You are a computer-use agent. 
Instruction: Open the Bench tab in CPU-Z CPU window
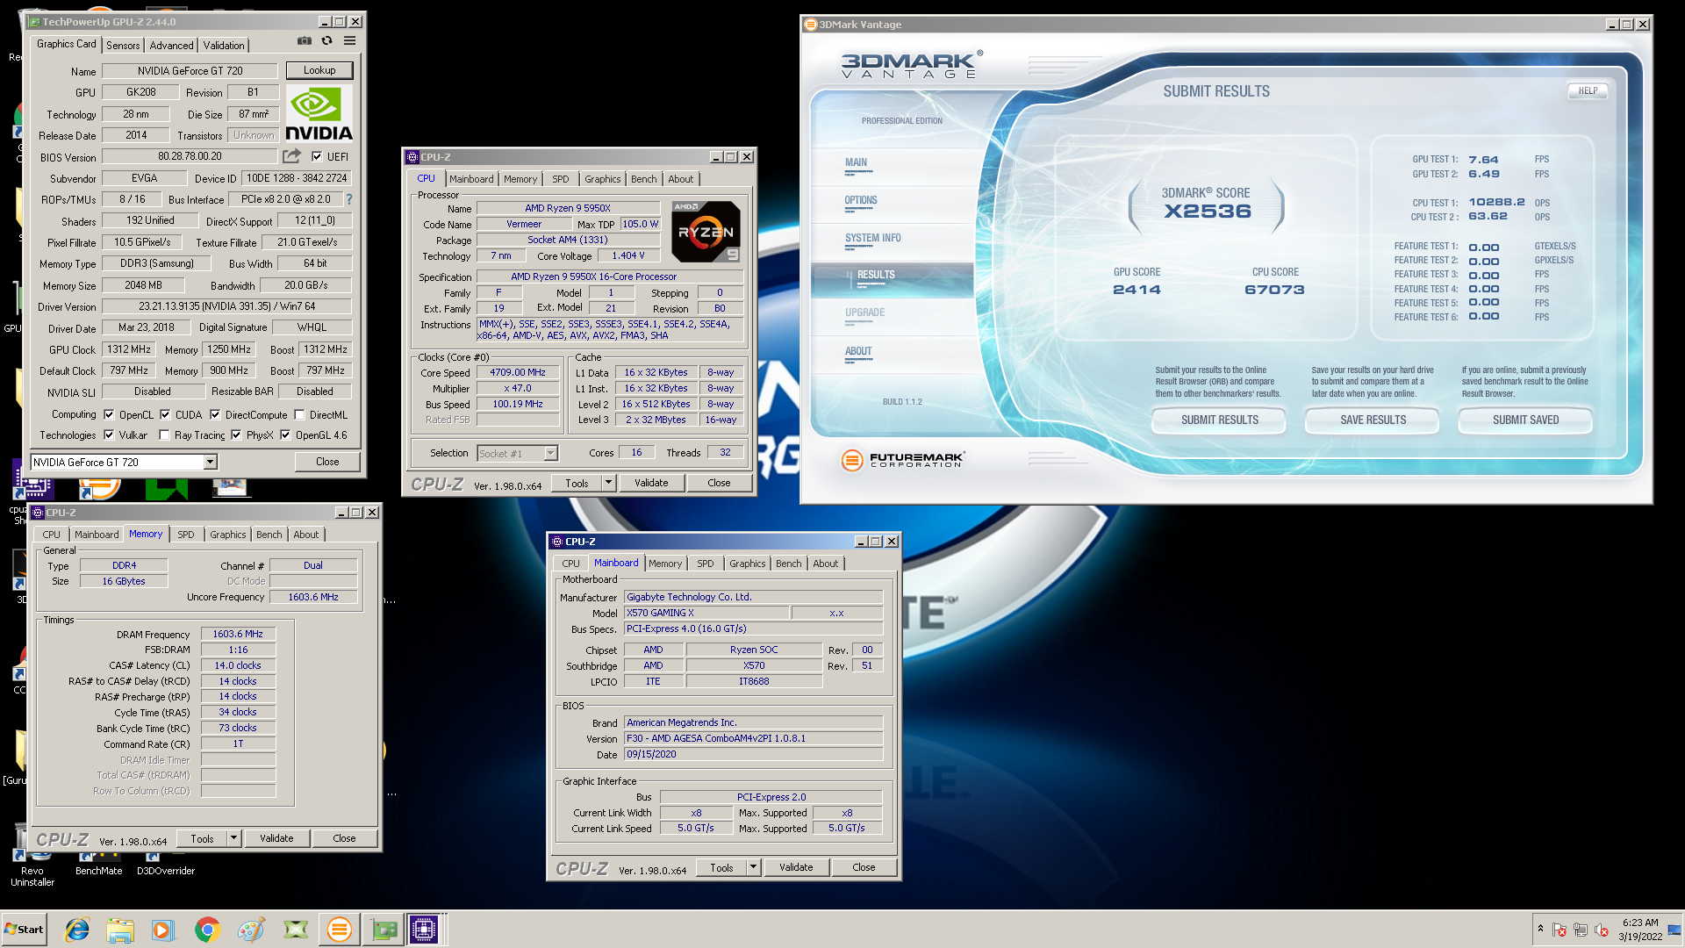click(x=643, y=179)
